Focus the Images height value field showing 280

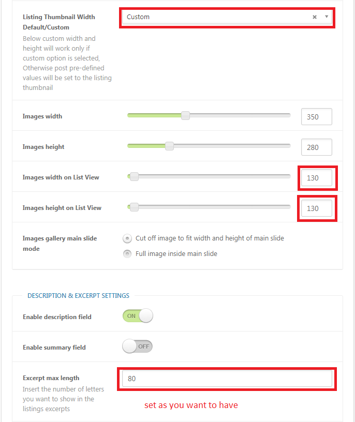coord(317,147)
